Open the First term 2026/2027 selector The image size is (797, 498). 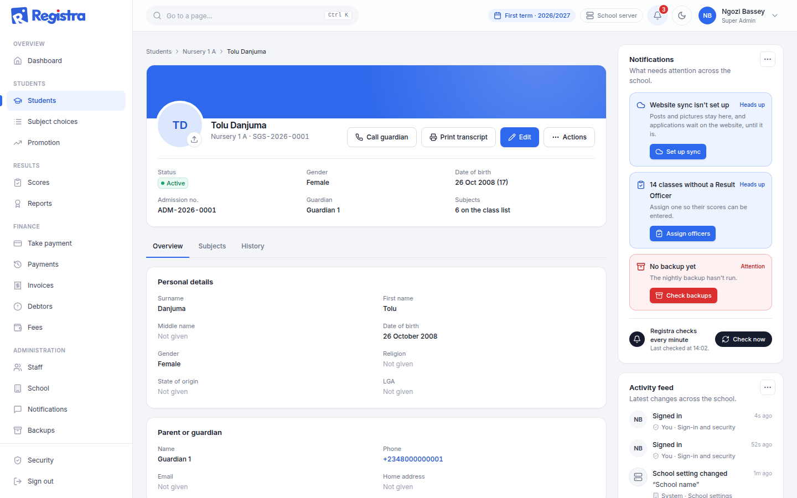coord(532,15)
